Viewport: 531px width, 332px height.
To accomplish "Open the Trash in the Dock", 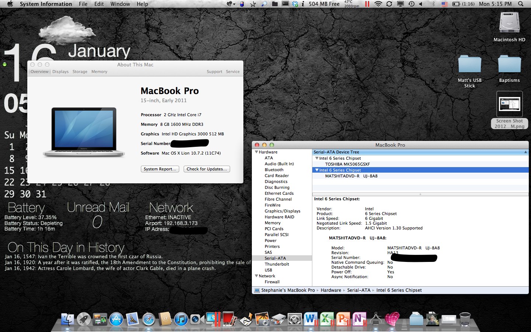I will (465, 319).
